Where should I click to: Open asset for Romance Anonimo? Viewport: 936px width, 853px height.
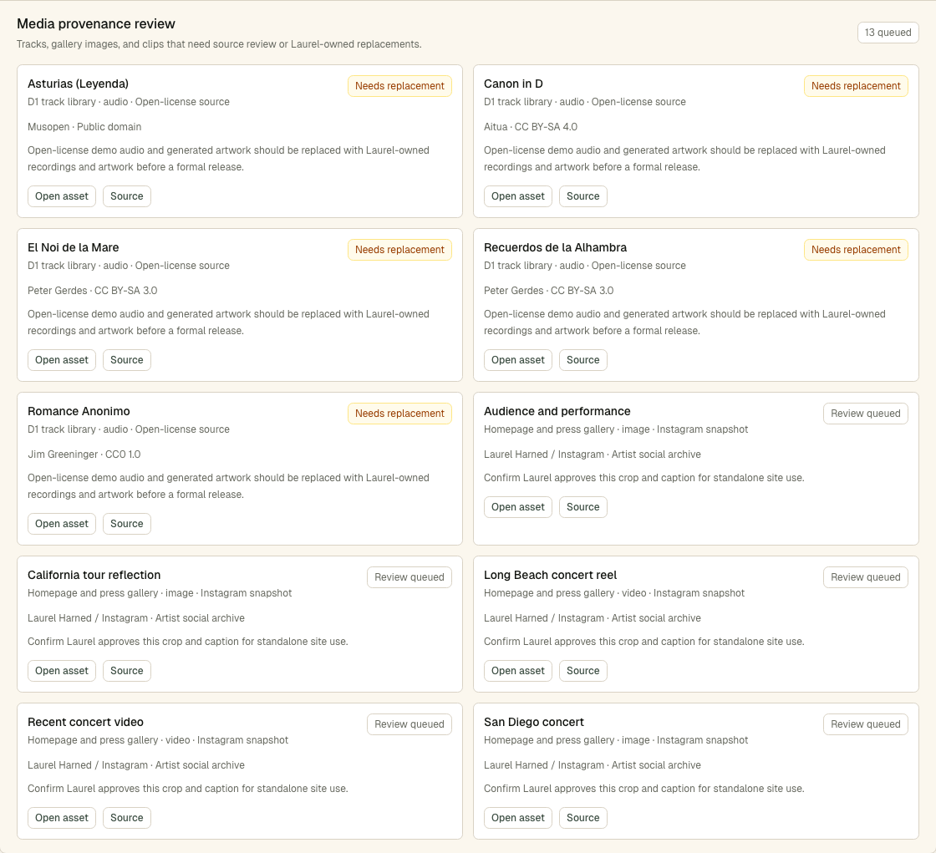62,524
